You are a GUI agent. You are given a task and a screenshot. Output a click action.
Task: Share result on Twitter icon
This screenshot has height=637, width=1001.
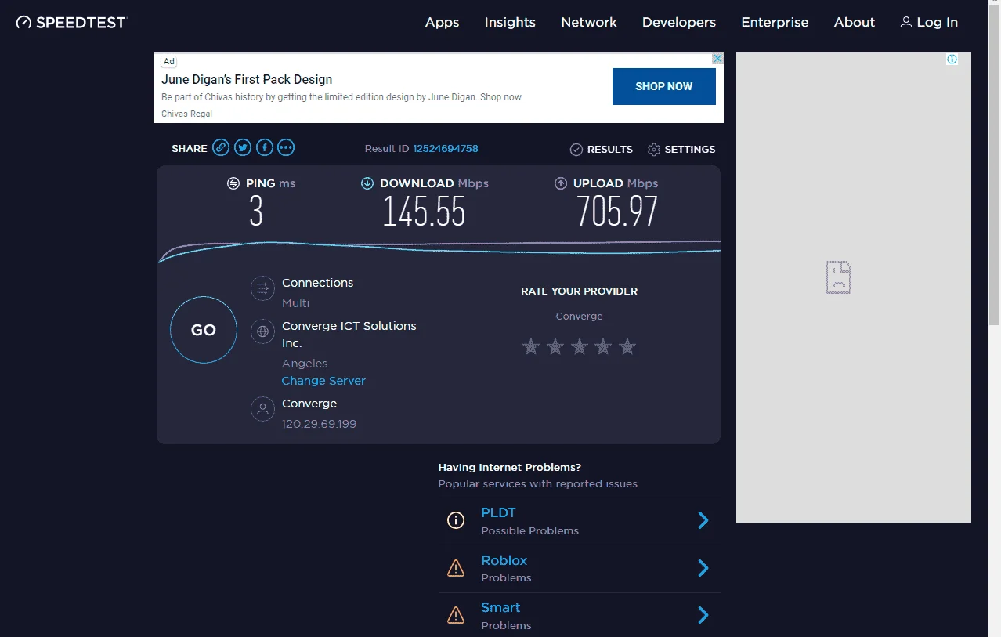click(243, 147)
